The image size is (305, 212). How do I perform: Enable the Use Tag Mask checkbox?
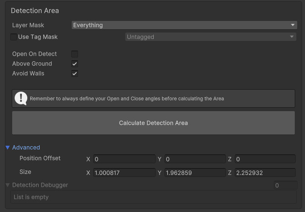(x=14, y=37)
